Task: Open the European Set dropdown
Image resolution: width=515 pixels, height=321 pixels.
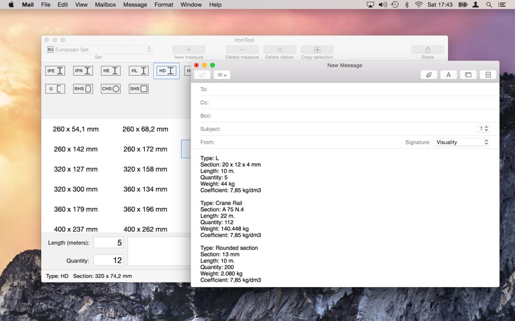Action: [98, 49]
